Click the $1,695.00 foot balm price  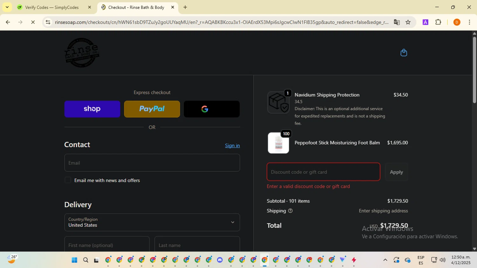(397, 143)
